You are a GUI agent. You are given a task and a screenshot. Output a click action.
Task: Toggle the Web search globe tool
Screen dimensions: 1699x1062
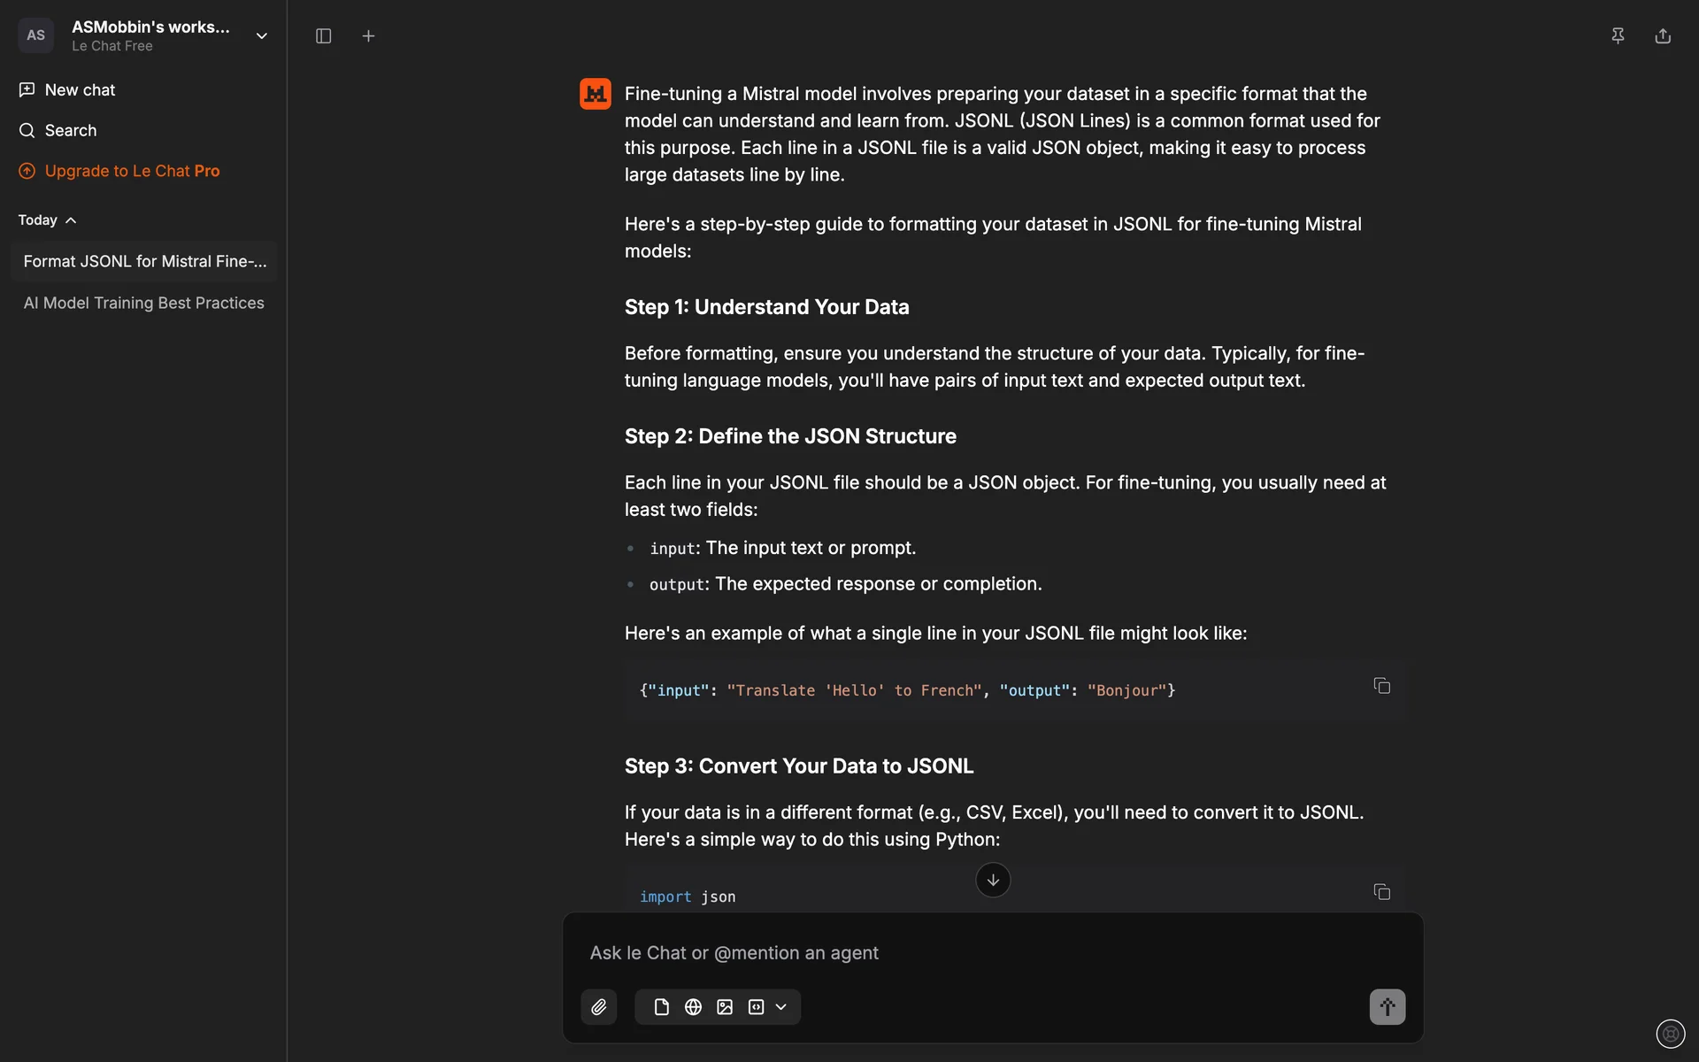coord(693,1007)
